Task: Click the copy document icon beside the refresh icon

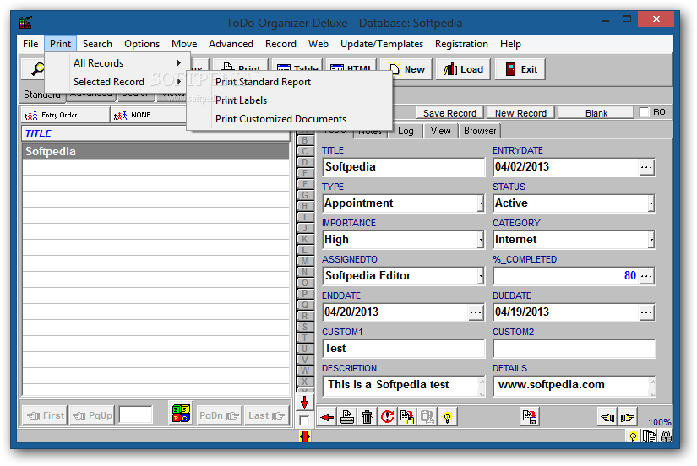Action: [407, 417]
